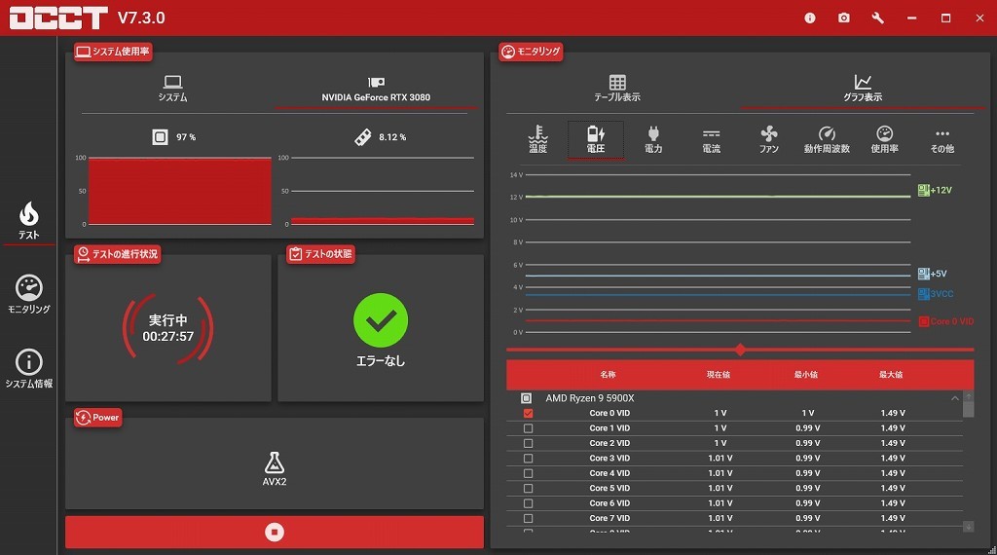
Task: Sort by 現在値 column header
Action: click(x=719, y=375)
